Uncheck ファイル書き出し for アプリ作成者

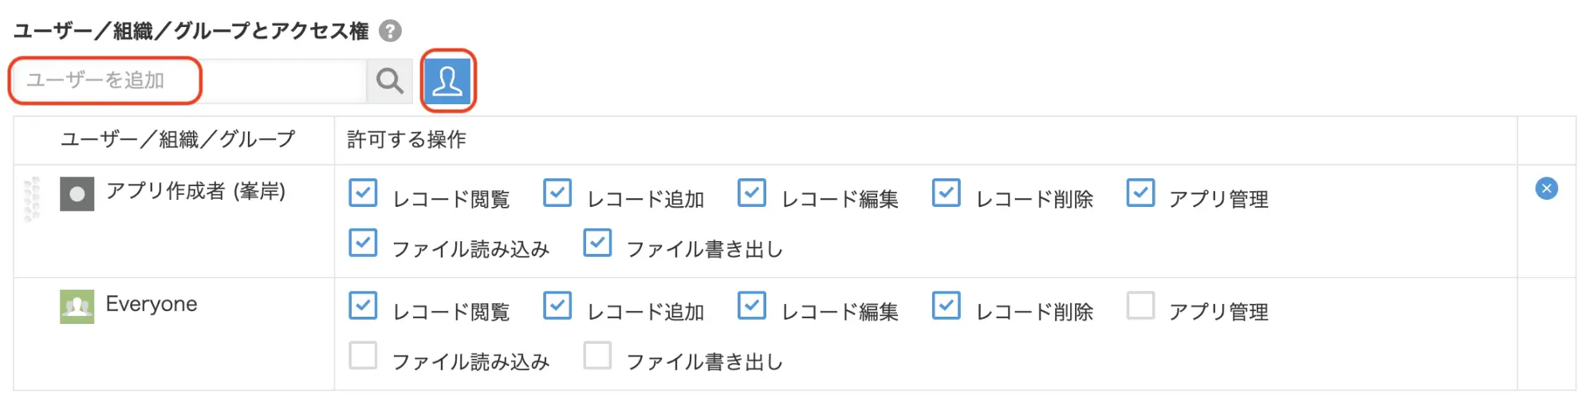(x=597, y=243)
